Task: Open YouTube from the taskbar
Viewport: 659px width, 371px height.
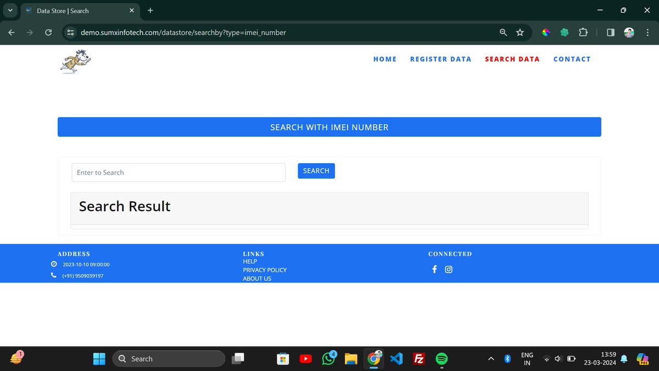Action: point(306,359)
